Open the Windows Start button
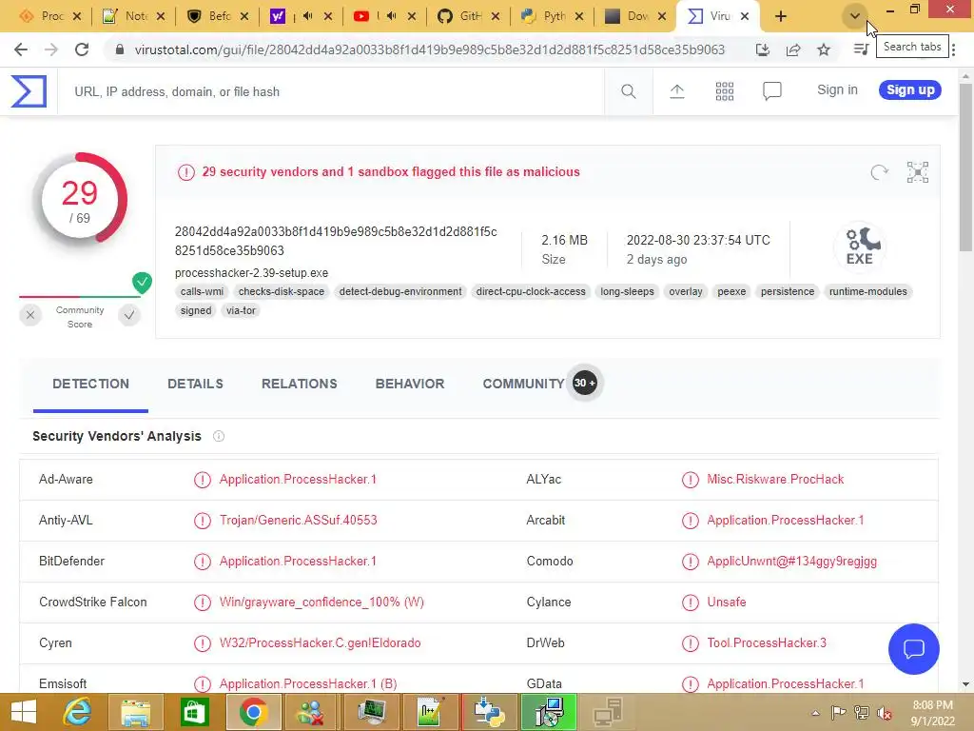The height and width of the screenshot is (731, 974). point(24,712)
